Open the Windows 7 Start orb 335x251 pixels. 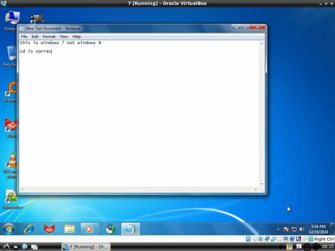[x=9, y=229]
